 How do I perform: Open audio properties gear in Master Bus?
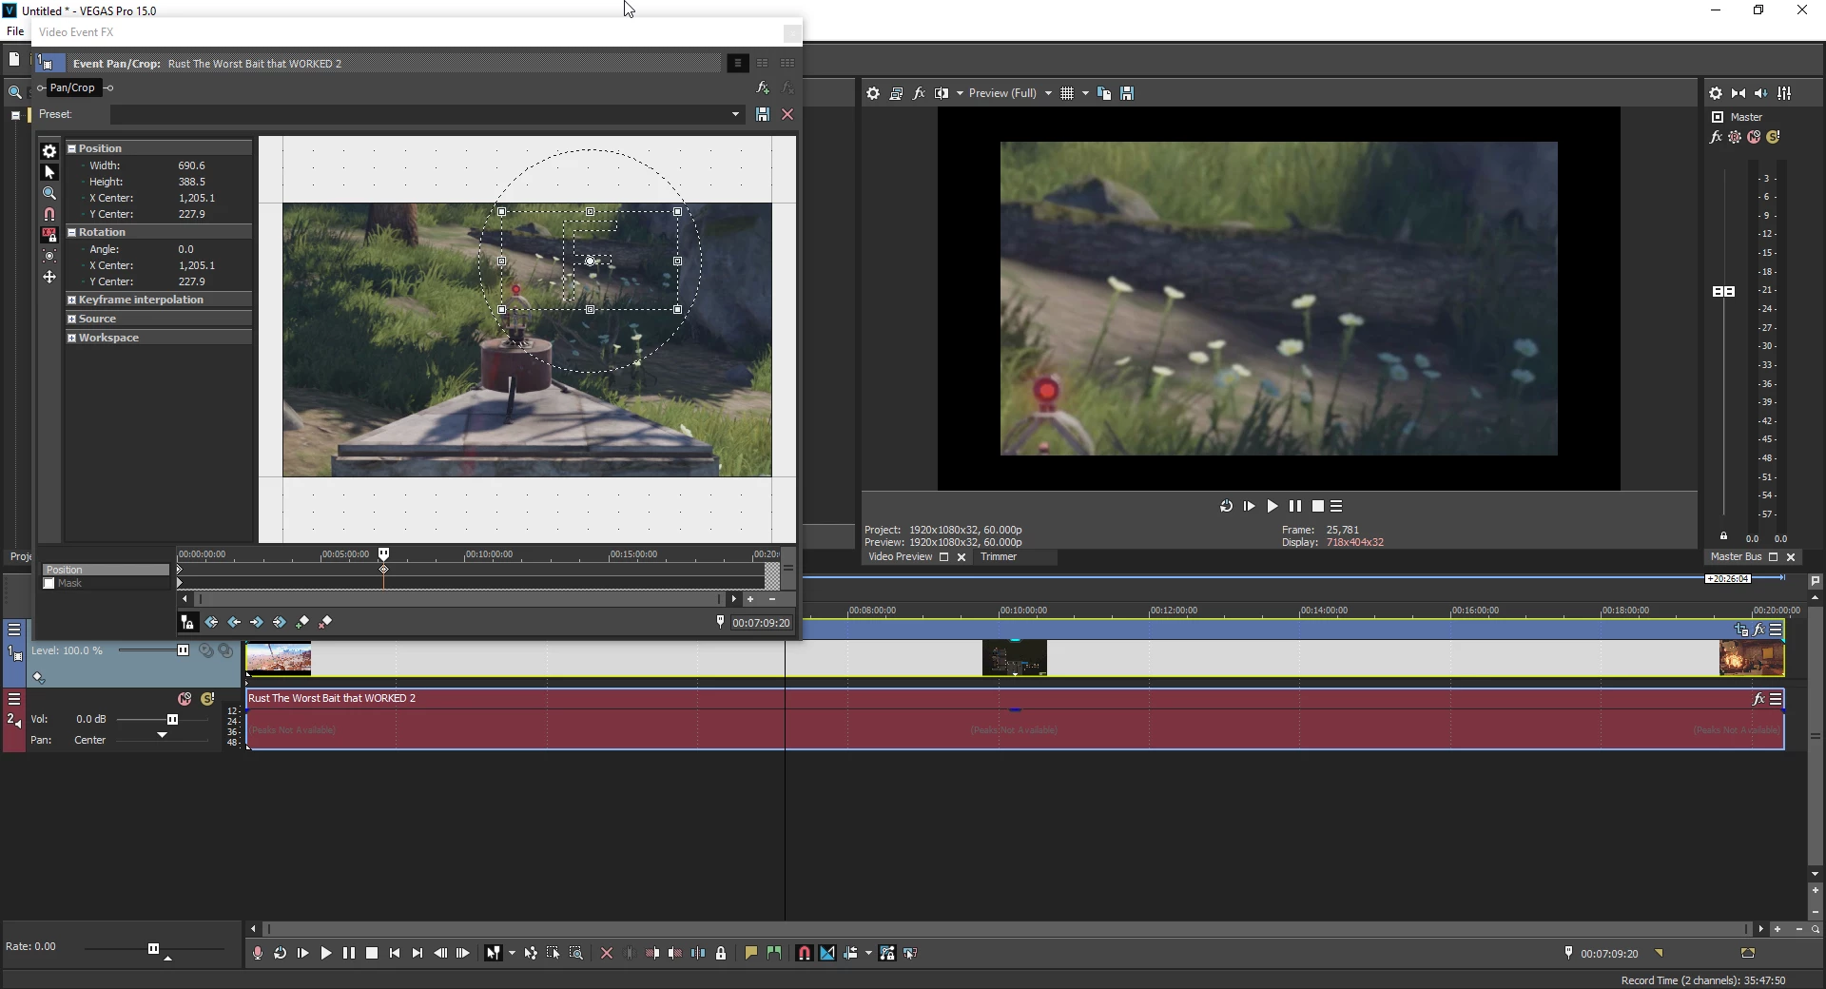point(1716,93)
